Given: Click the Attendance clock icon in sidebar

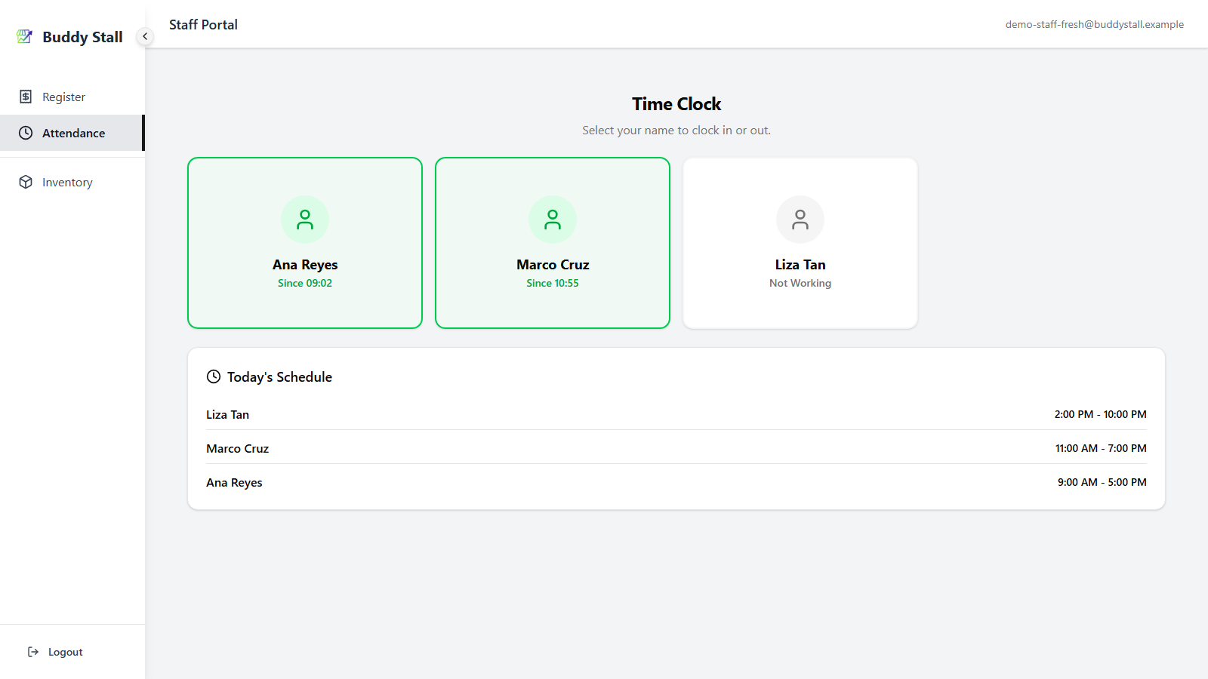Looking at the screenshot, I should (26, 133).
